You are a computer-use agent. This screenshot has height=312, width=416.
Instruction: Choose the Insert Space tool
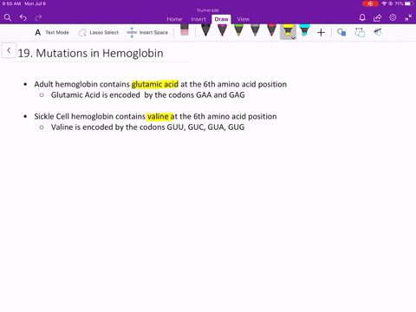147,32
